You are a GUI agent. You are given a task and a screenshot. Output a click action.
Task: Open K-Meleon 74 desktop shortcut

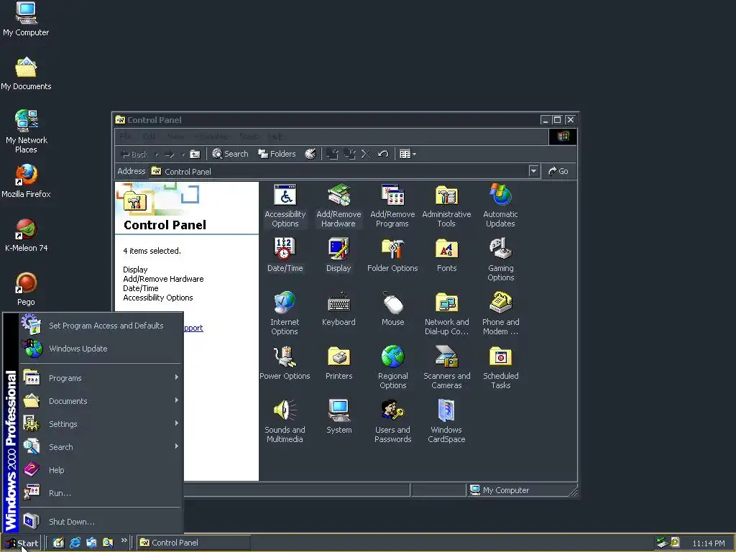26,235
